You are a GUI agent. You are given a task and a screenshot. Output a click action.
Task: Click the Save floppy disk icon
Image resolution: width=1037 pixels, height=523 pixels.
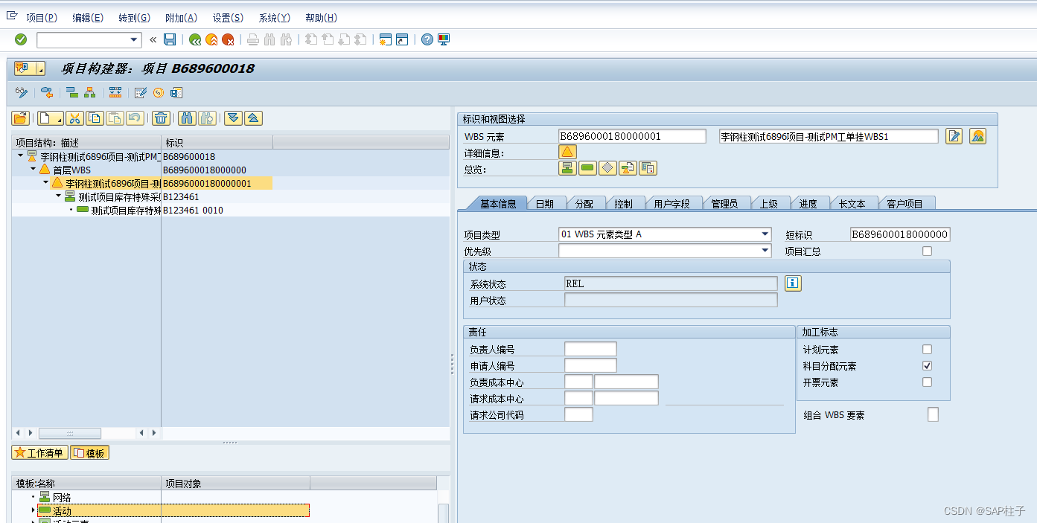point(170,39)
